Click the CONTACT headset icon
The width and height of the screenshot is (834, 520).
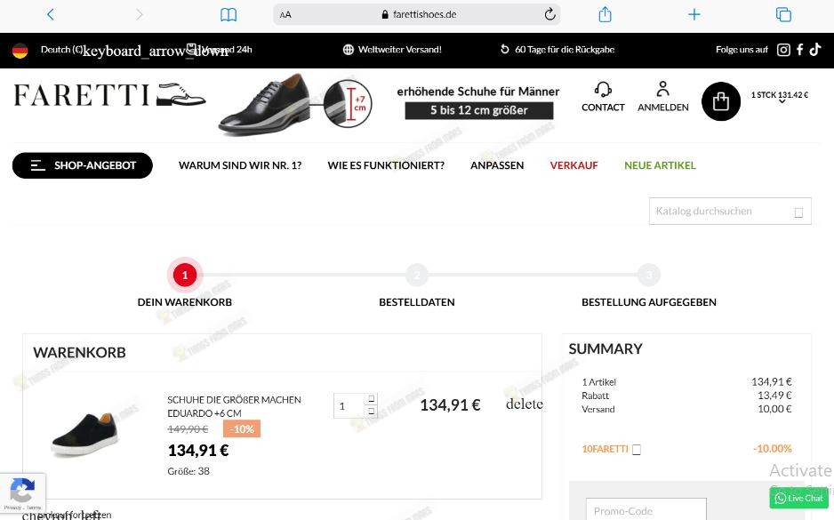tap(603, 89)
